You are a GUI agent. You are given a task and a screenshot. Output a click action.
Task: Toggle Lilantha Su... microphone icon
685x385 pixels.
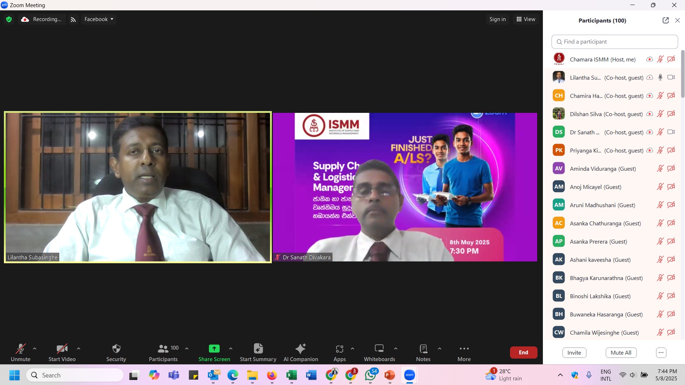[660, 77]
